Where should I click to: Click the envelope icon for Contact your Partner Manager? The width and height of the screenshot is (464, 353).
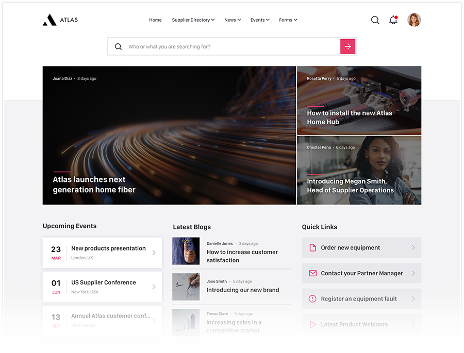[313, 273]
